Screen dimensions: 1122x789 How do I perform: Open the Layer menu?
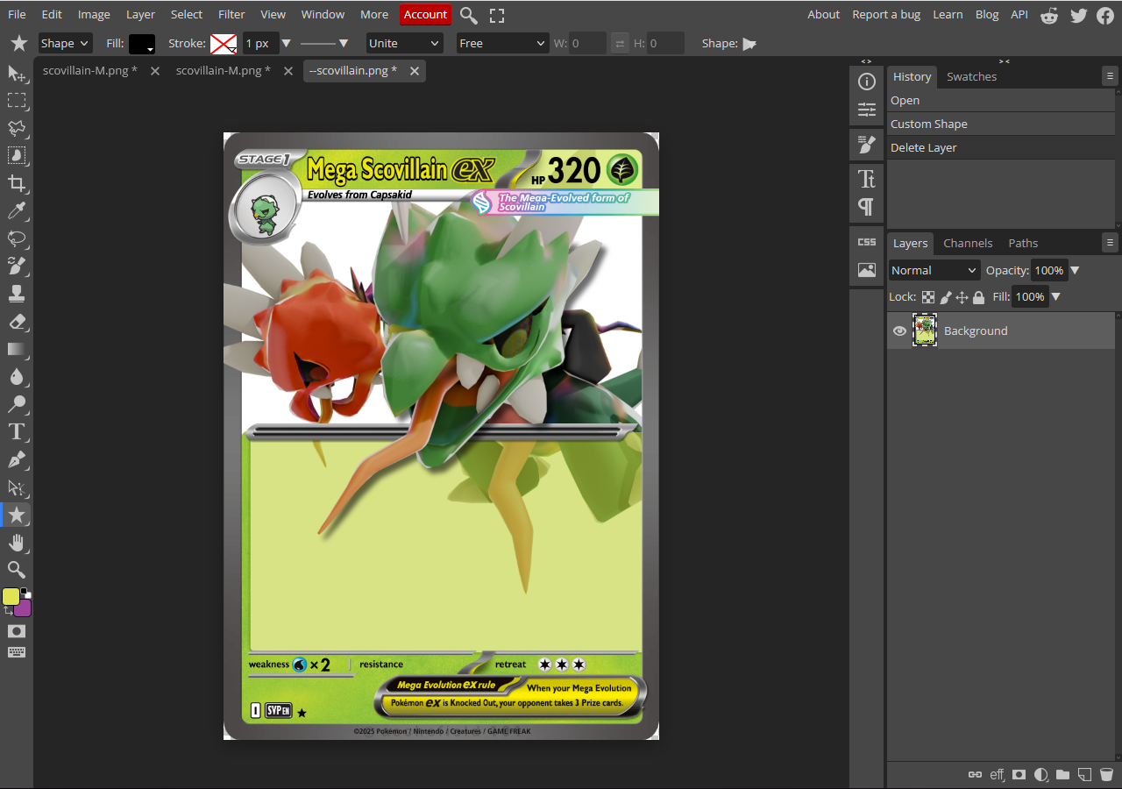(x=140, y=14)
